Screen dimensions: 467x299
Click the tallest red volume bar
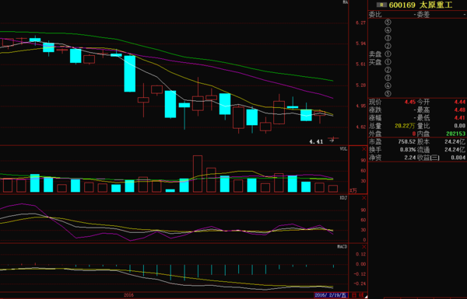(x=198, y=173)
